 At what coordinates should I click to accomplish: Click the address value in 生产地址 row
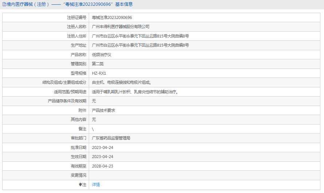tap(140, 45)
